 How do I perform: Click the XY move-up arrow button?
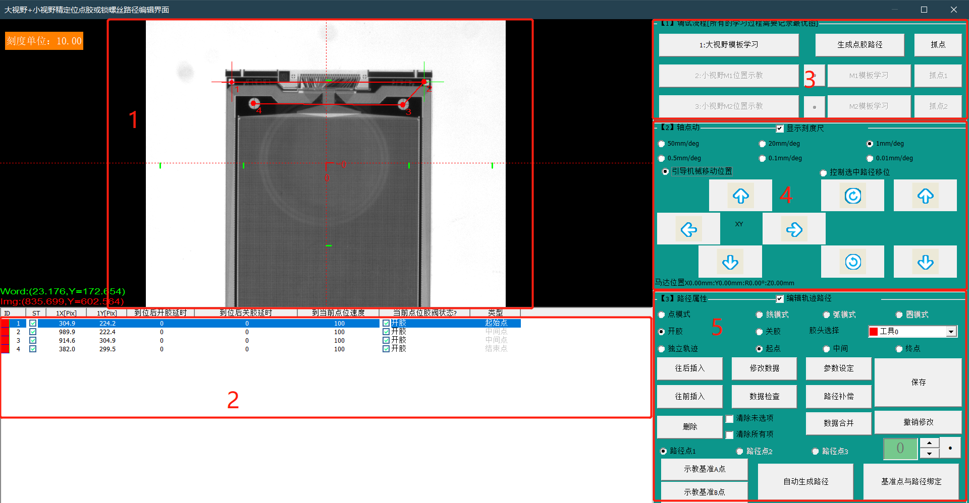740,196
